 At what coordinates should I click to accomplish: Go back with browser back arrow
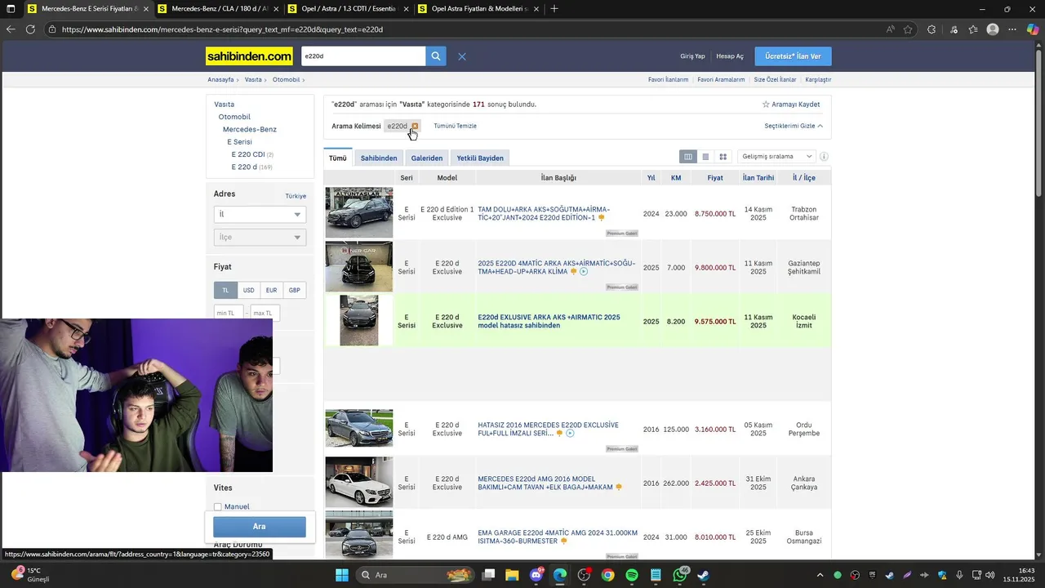10,29
